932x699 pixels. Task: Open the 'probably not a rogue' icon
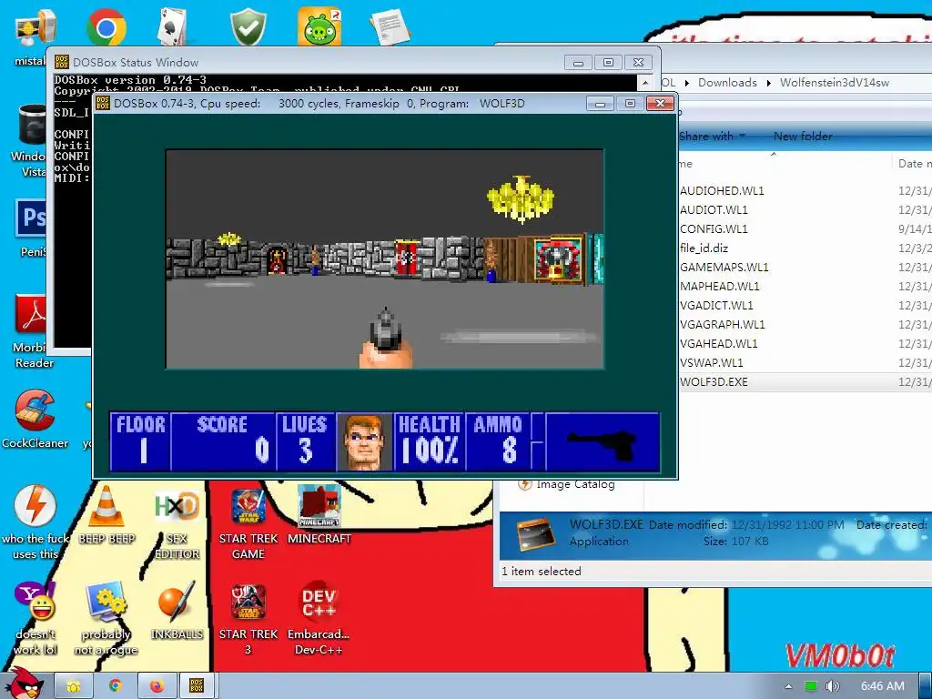106,618
